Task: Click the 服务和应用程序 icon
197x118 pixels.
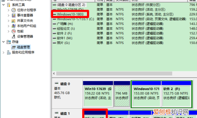Action: point(9,52)
